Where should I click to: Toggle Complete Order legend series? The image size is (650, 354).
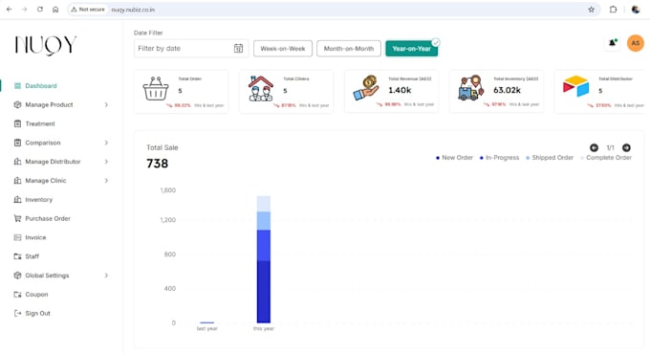tap(606, 158)
